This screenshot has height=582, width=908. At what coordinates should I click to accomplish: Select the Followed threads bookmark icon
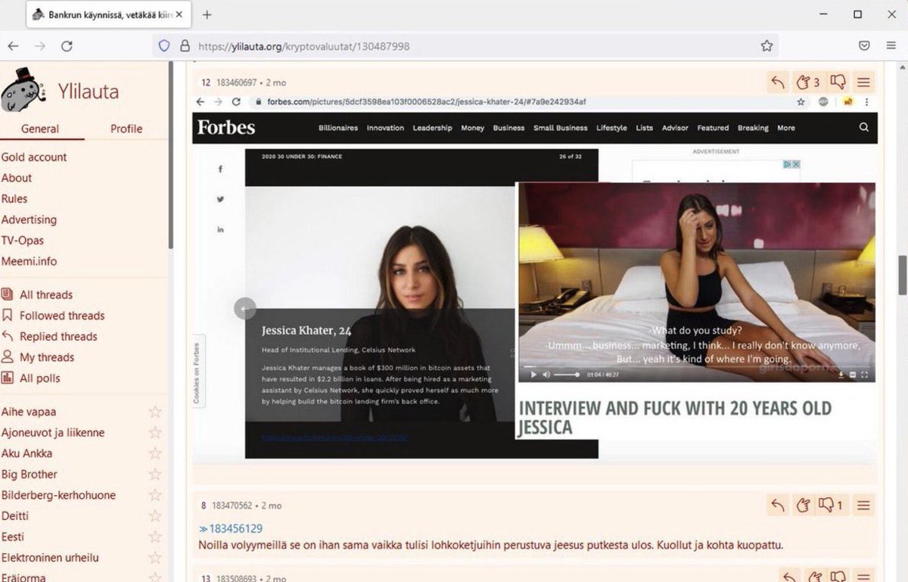pos(8,316)
